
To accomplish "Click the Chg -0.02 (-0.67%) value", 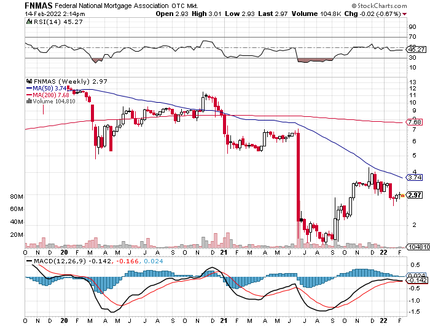I will [x=373, y=14].
